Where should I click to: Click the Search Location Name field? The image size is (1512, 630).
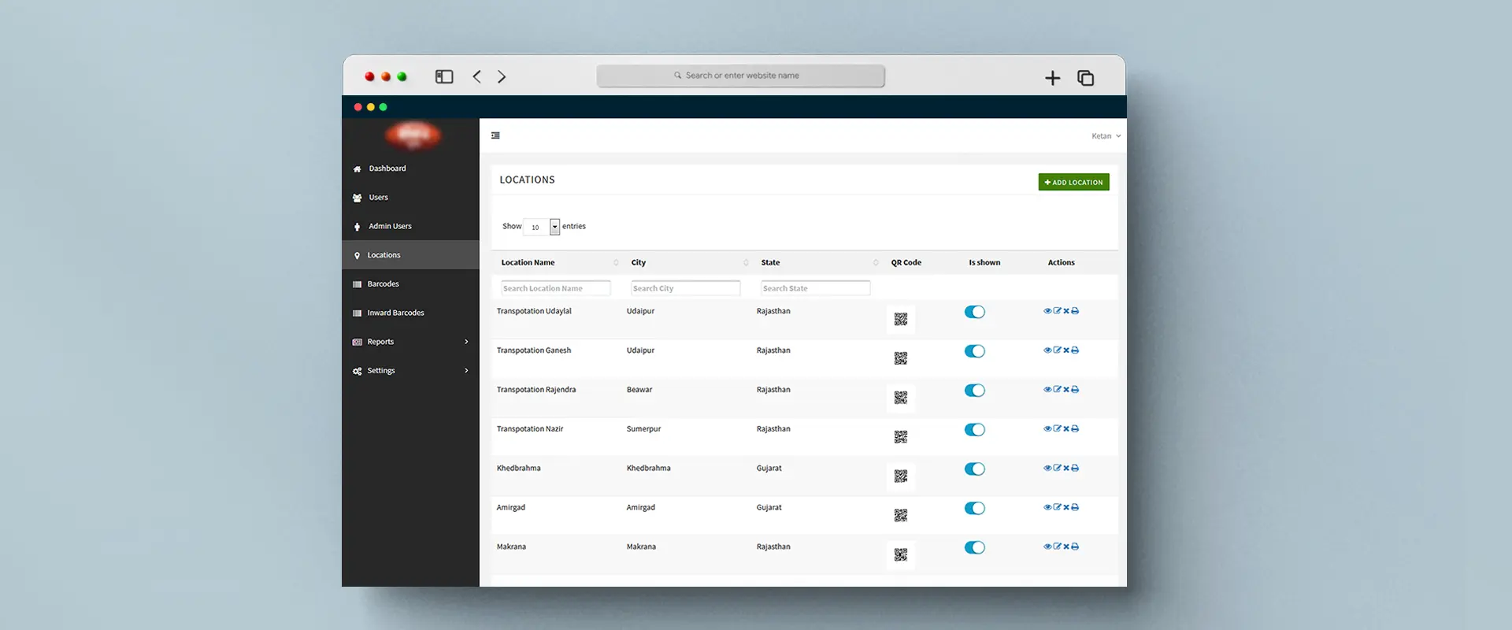556,288
